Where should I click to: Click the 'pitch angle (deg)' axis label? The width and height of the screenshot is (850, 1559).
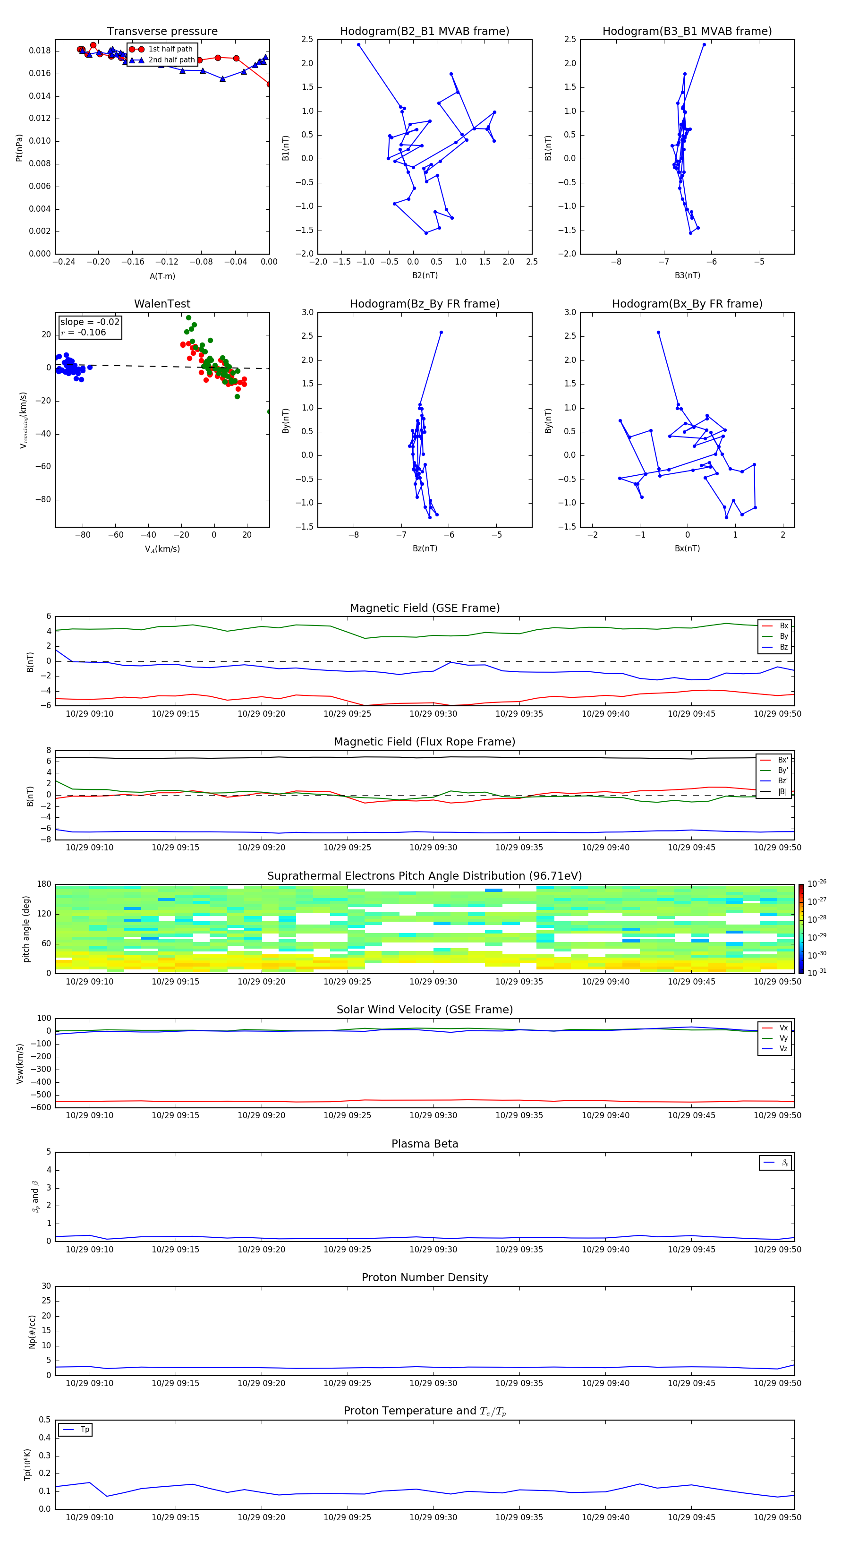coord(26,929)
